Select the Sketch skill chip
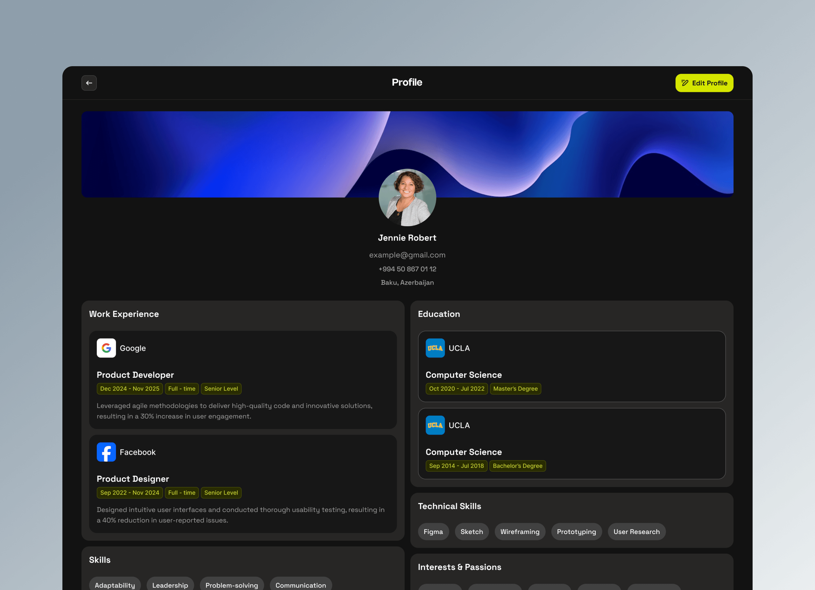The width and height of the screenshot is (815, 590). coord(472,532)
